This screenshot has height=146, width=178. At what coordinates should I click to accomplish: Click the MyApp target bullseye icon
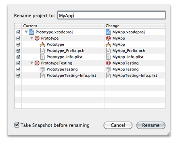pos(108,38)
